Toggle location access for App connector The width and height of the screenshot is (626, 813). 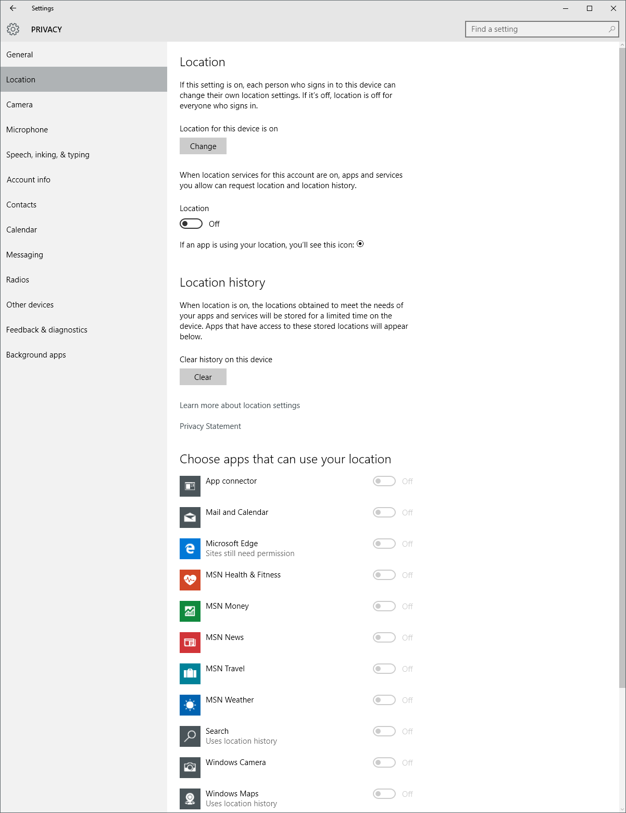pyautogui.click(x=384, y=481)
